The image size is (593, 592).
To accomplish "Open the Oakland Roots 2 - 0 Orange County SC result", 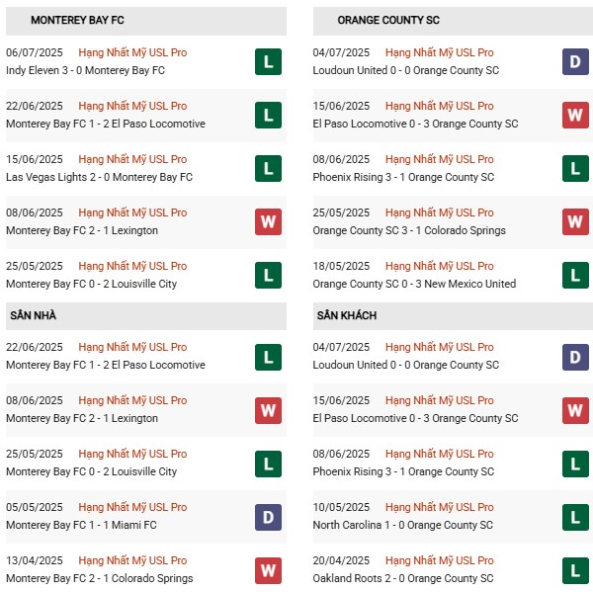I will [x=402, y=579].
